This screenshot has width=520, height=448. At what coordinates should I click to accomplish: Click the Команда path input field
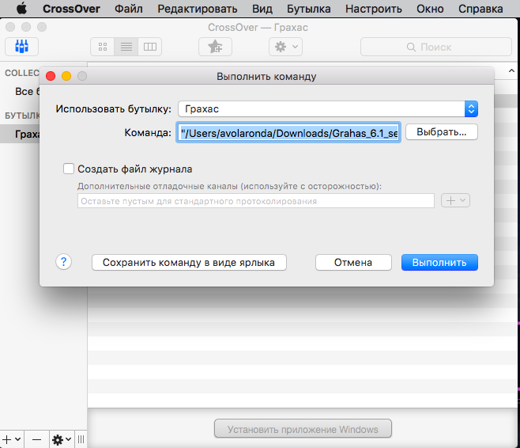click(x=288, y=132)
